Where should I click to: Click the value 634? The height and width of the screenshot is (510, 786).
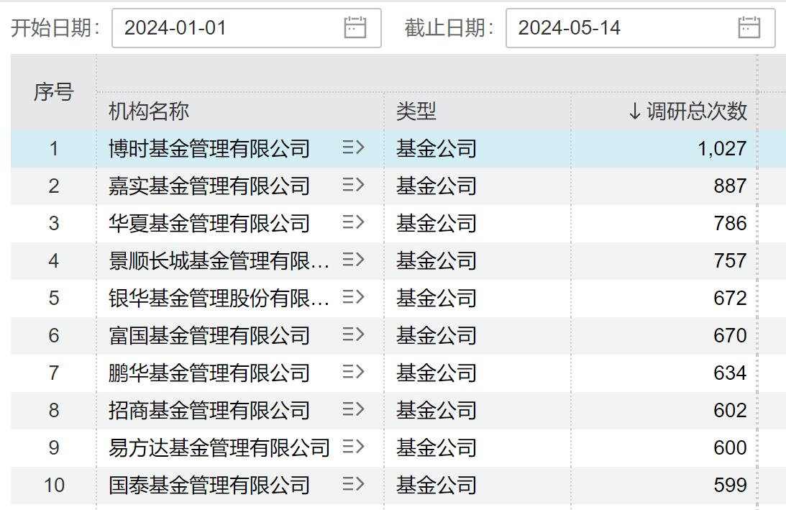731,373
